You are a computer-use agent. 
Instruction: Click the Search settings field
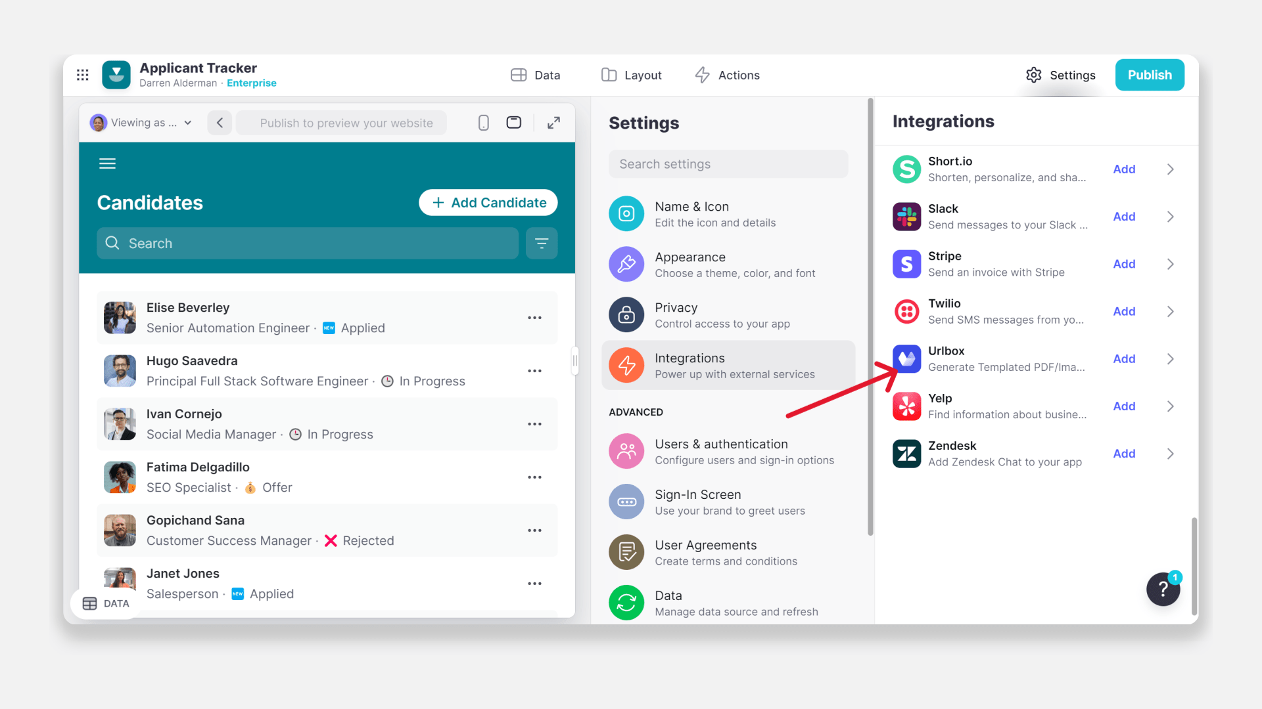[x=728, y=163]
